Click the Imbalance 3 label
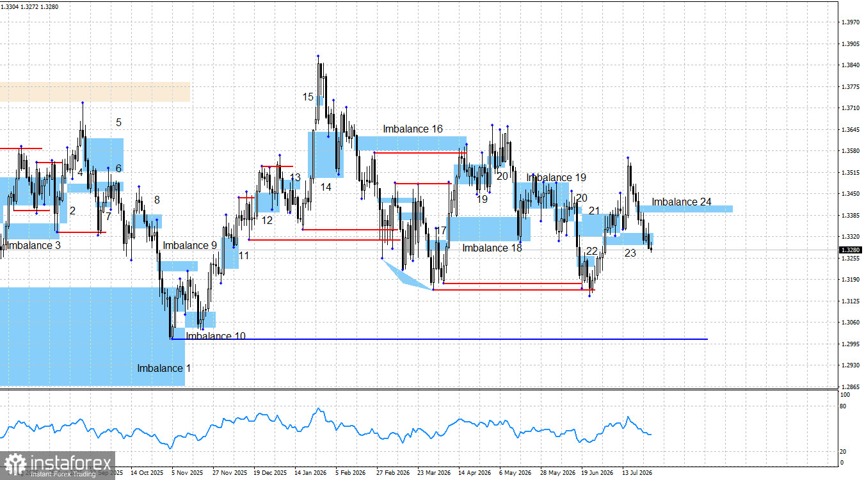The height and width of the screenshot is (480, 864). coord(34,245)
